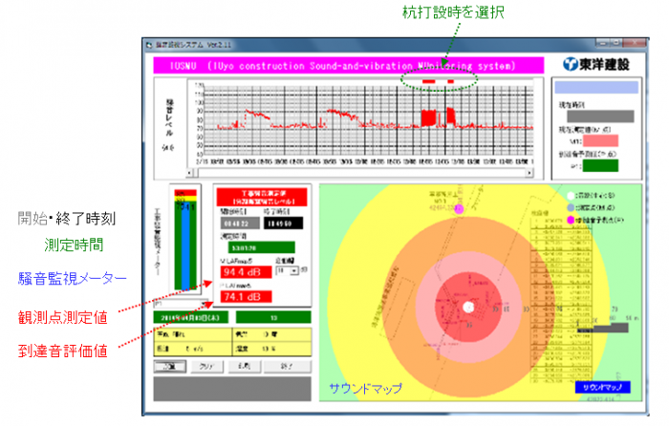Screen dimensions: 669x426
Task: Click the red warning level header box
Action: tap(262, 198)
